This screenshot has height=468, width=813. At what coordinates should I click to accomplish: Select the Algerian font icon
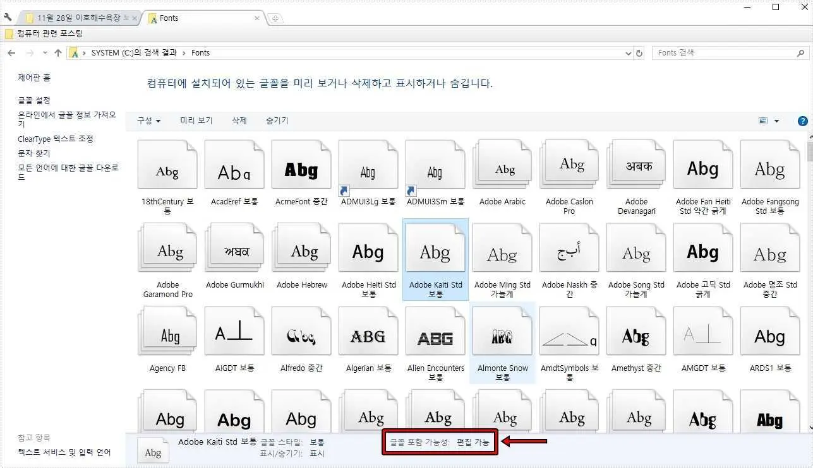(x=368, y=331)
